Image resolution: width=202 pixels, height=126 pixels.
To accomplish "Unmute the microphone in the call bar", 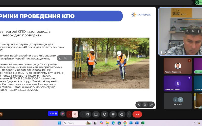I will 75,114.
